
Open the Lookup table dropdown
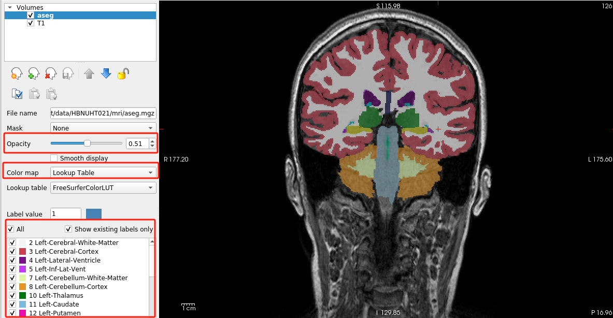(x=103, y=187)
